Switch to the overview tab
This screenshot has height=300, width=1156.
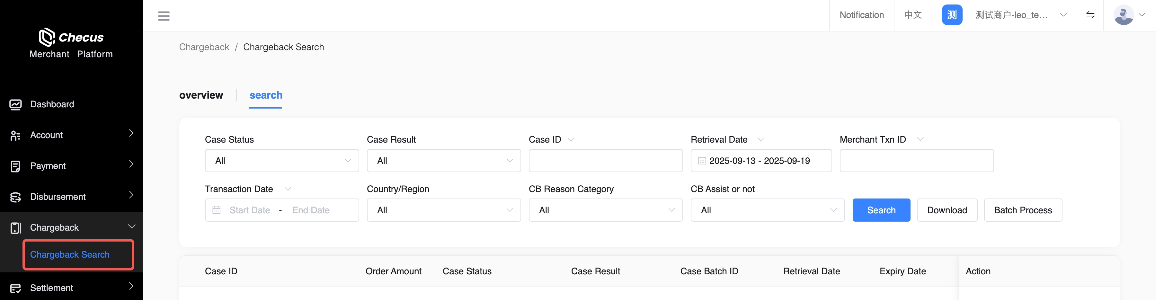201,95
